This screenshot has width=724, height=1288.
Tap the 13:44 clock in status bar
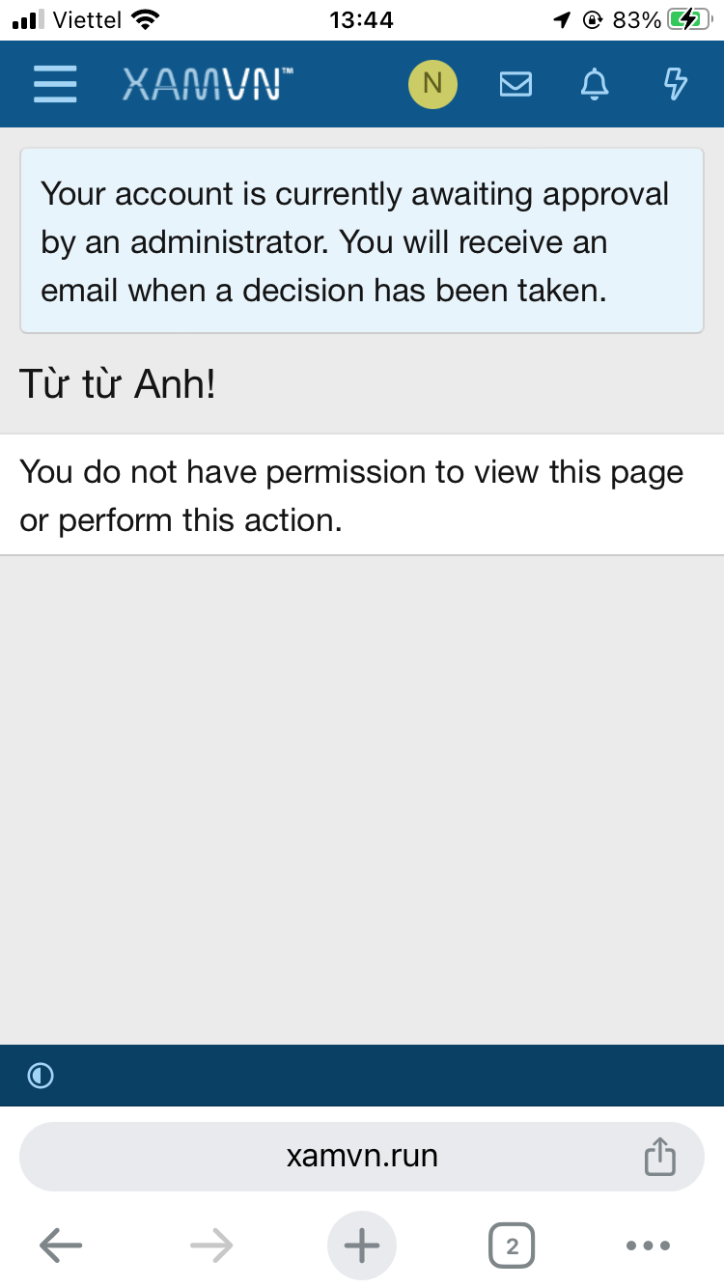coord(361,19)
